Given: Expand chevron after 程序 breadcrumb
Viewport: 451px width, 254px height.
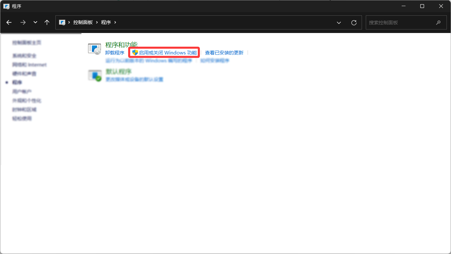Looking at the screenshot, I should (115, 22).
